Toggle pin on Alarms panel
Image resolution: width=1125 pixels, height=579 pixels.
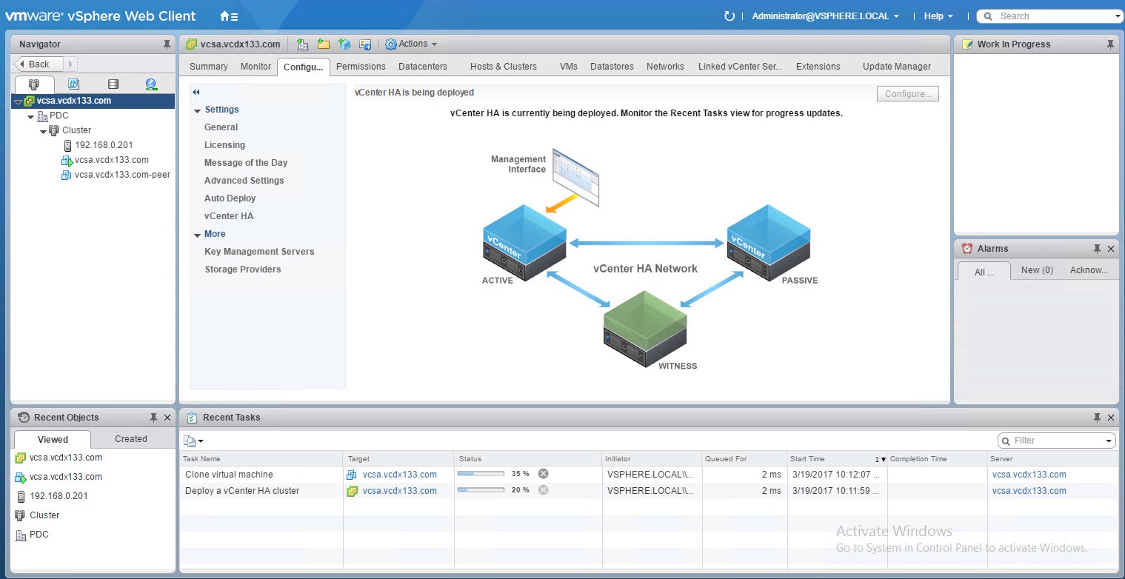pos(1097,249)
